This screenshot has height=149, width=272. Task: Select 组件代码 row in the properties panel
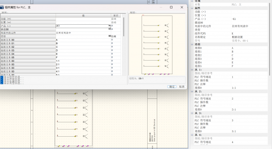(231, 33)
